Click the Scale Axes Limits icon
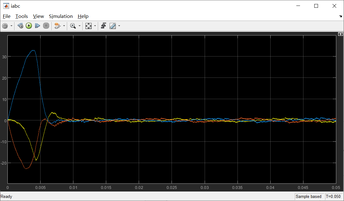 pos(89,26)
